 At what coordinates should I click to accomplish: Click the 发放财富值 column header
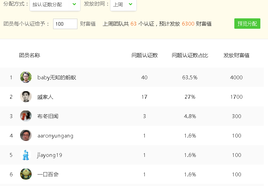(236, 55)
